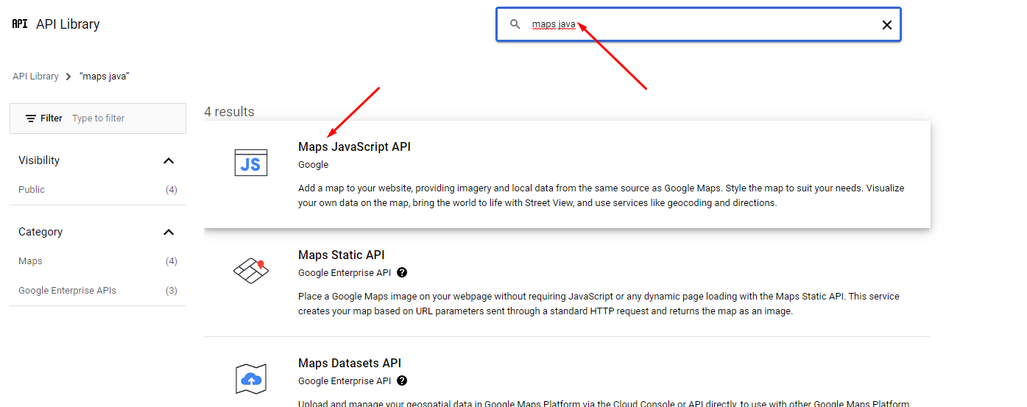Click the Maps JavaScript API description text

click(601, 196)
